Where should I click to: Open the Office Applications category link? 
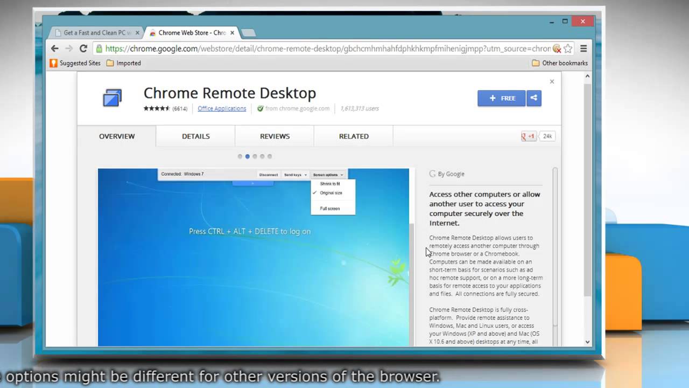pyautogui.click(x=222, y=108)
